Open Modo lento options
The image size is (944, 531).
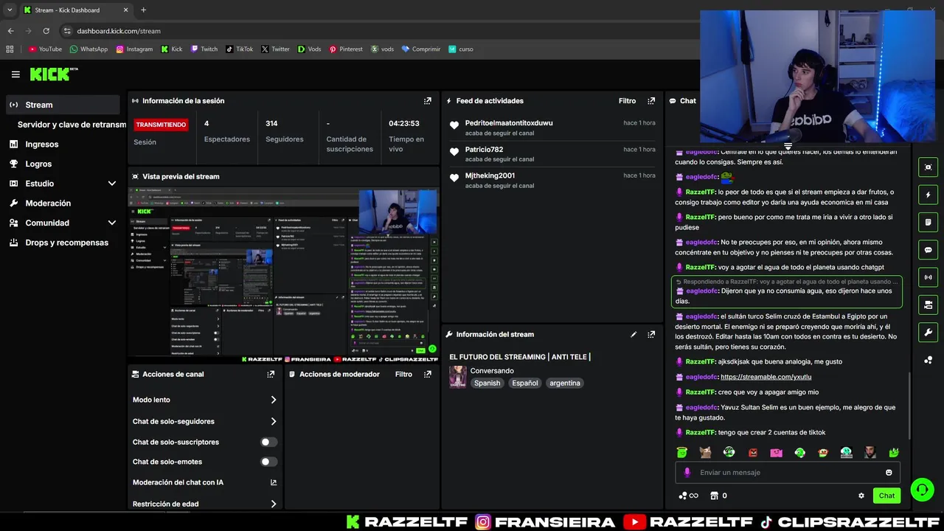click(x=204, y=400)
